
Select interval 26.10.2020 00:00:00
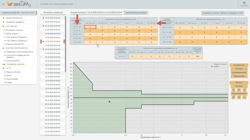click(x=53, y=34)
